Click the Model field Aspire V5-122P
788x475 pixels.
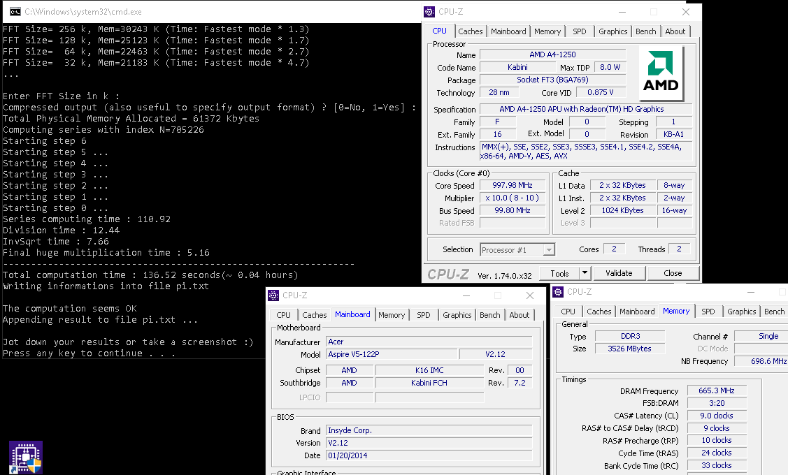click(392, 354)
